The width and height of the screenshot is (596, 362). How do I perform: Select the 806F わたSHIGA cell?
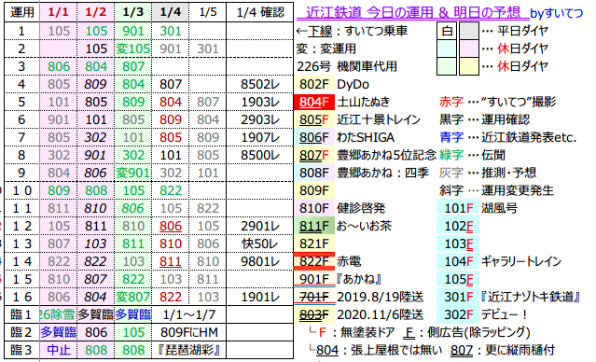click(314, 137)
